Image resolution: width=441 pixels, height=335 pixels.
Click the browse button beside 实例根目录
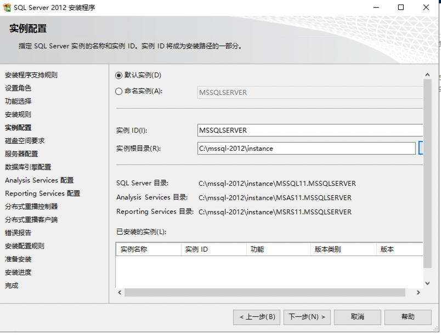click(421, 149)
